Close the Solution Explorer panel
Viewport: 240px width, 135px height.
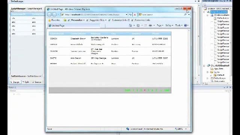[230, 1]
